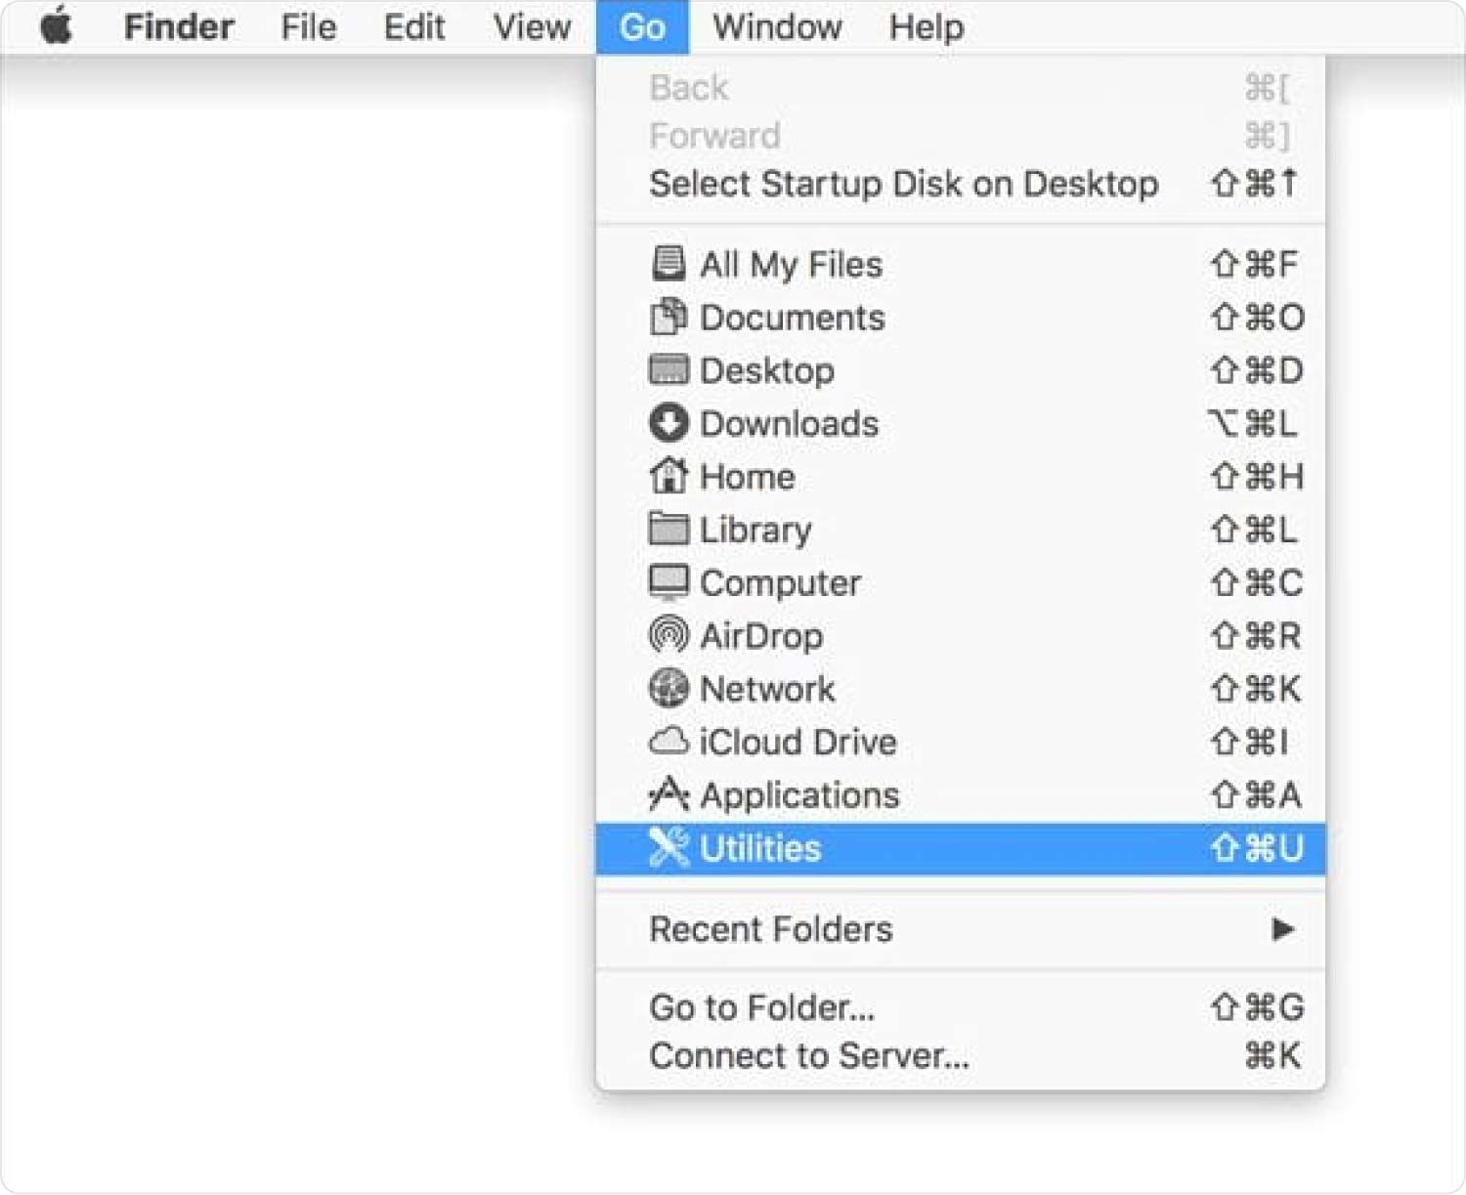Click the ⇧⌘U shortcut beside Utilities
The height and width of the screenshot is (1195, 1466).
(1257, 847)
